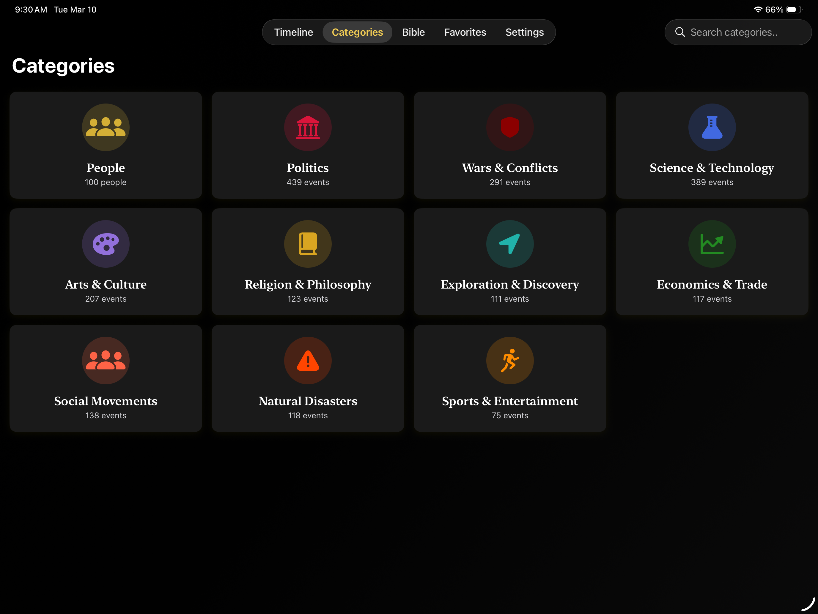Click the Arts & Culture title
Screen dimensions: 818x614
[106, 284]
